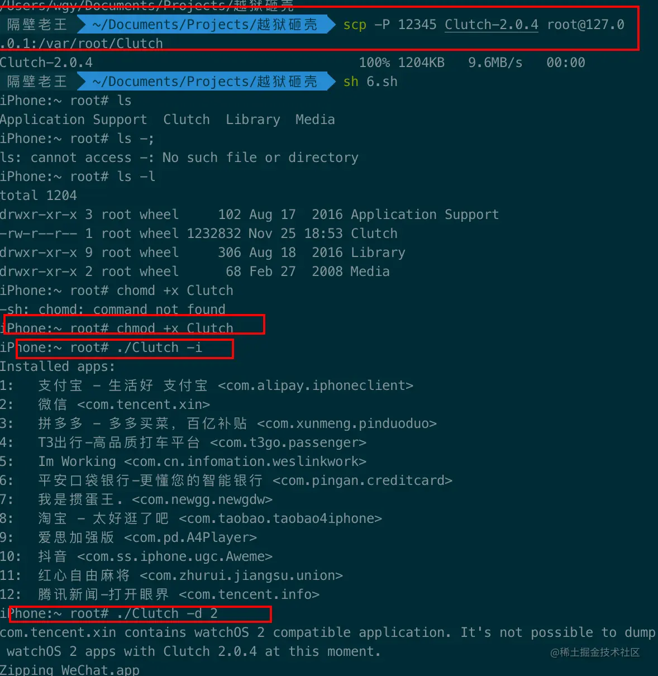Select app row 'com.pingan.creditcard'
This screenshot has height=676, width=658.
pyautogui.click(x=226, y=480)
